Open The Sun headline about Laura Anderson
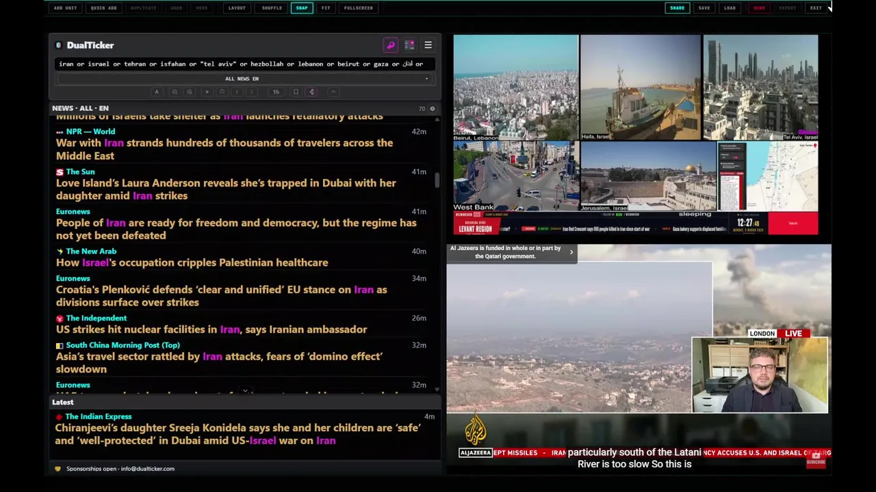Viewport: 876px width, 492px height. [226, 189]
